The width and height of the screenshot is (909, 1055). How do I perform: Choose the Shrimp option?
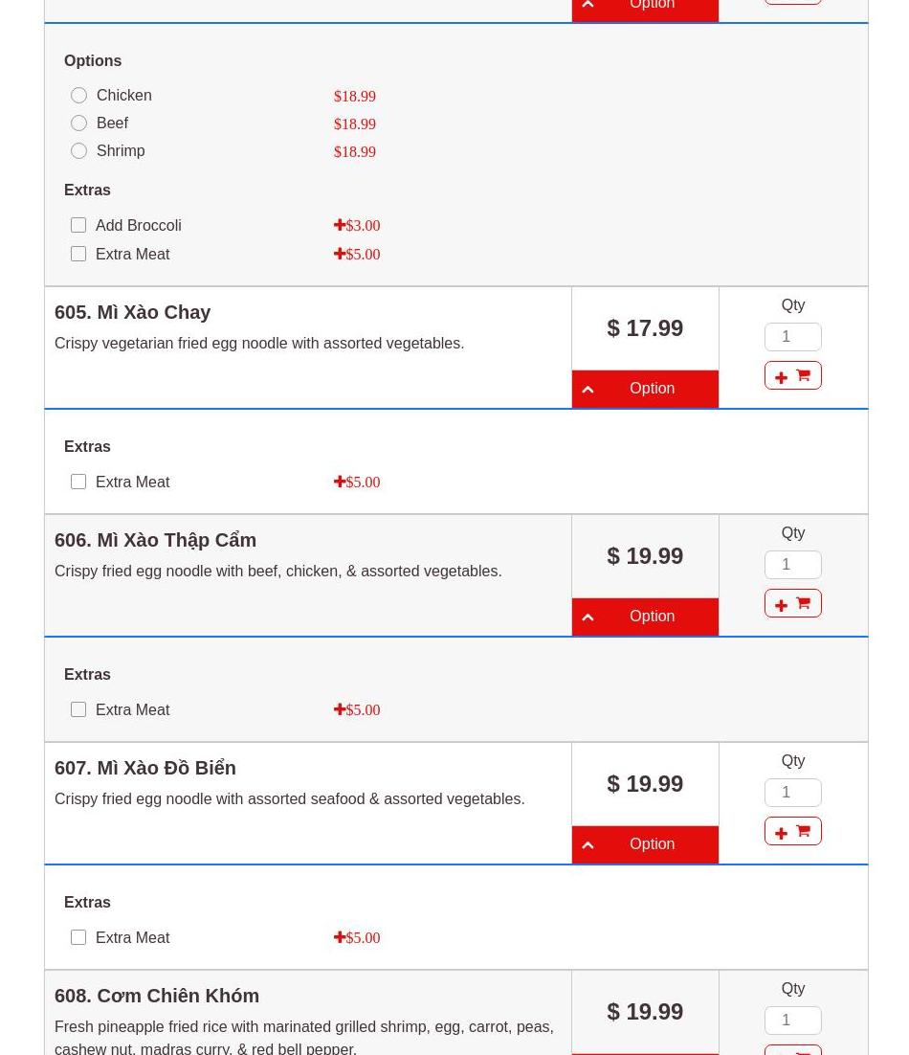(79, 151)
